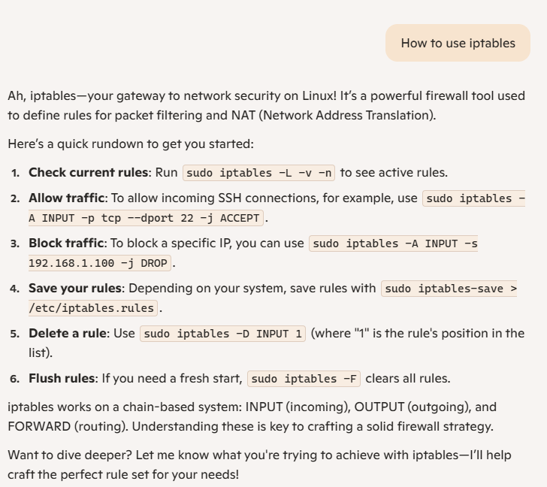Click the bold 'Flush rules' heading
The image size is (547, 487).
pyautogui.click(x=62, y=378)
